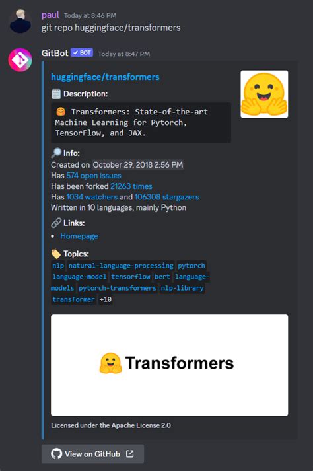Screen dimensions: 313x471
Task: Click paul's profile avatar
Action: tap(20, 21)
